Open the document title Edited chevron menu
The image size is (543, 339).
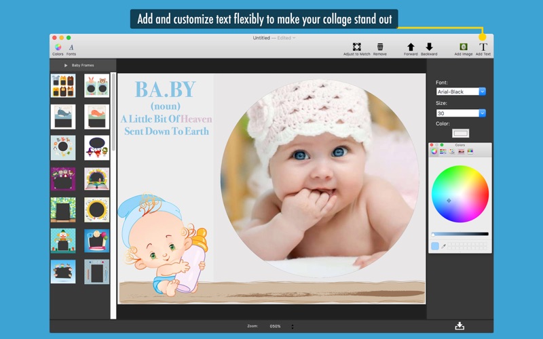294,38
